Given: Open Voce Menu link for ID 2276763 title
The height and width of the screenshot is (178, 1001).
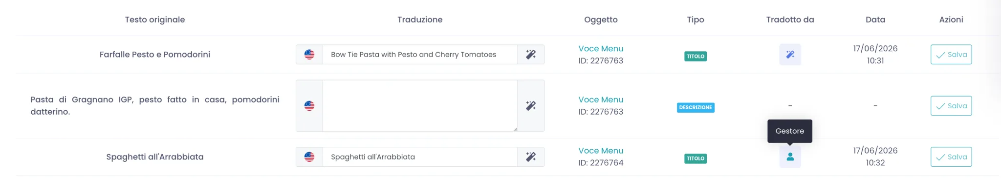Looking at the screenshot, I should [x=601, y=49].
